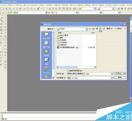Select the Rectangle draw tool
This screenshot has width=132, height=121.
coord(5,30)
